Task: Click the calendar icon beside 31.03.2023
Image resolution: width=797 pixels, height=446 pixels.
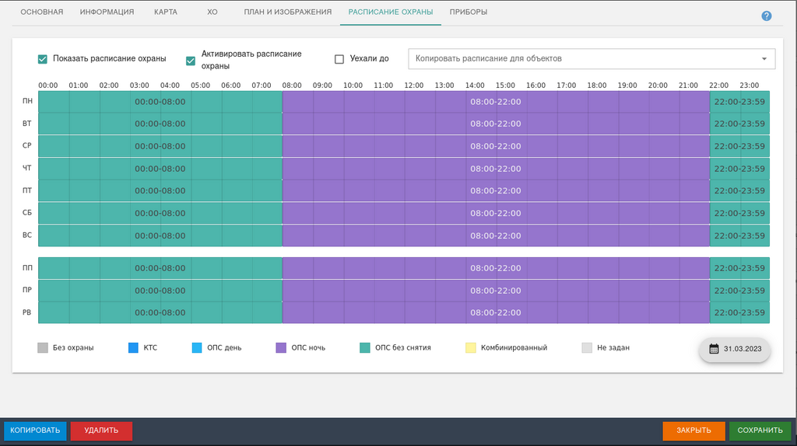Action: click(x=714, y=349)
